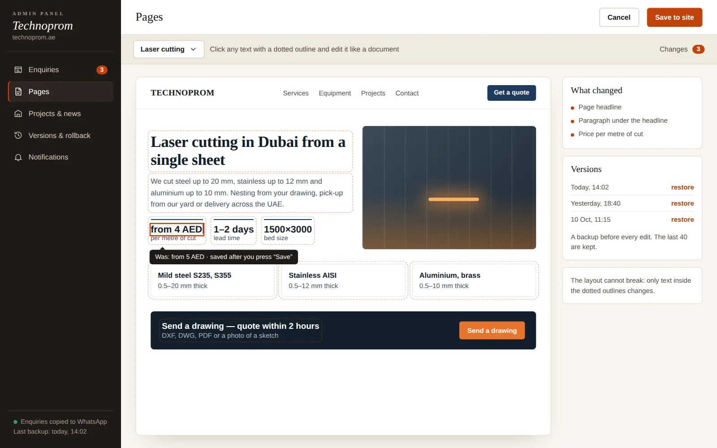
Task: Edit the Mild steel S235, S355 card
Action: pyautogui.click(x=212, y=280)
